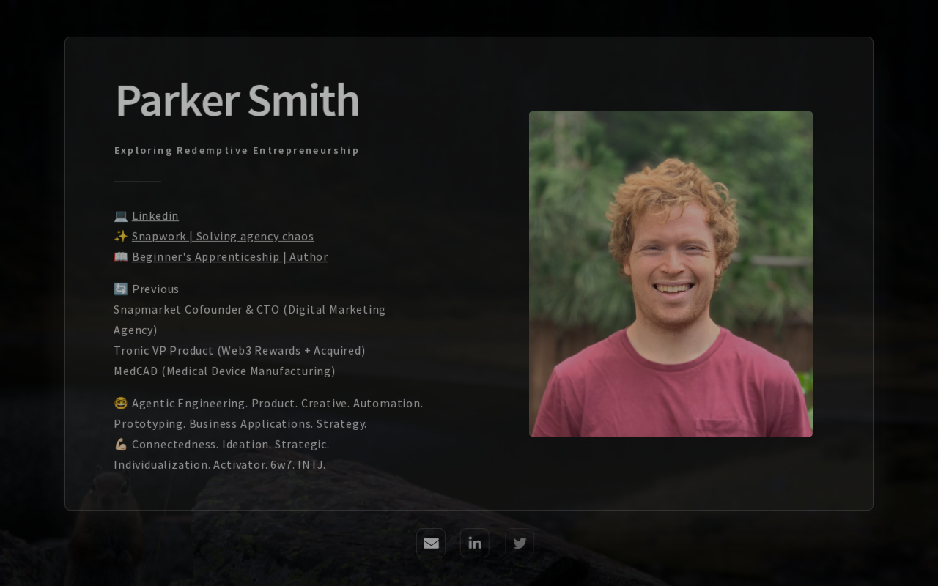This screenshot has width=938, height=586.
Task: Click the email envelope icon
Action: pos(431,543)
